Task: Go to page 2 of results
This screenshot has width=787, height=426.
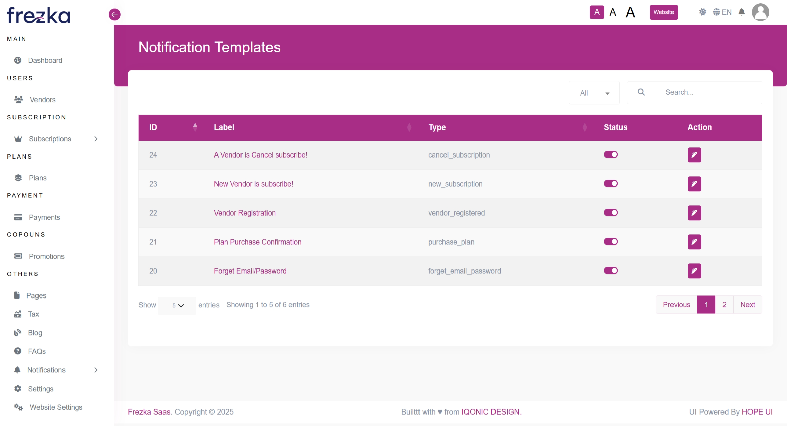Action: click(x=724, y=305)
